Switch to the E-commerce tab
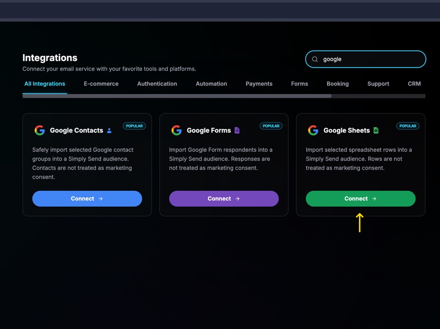 coord(101,84)
